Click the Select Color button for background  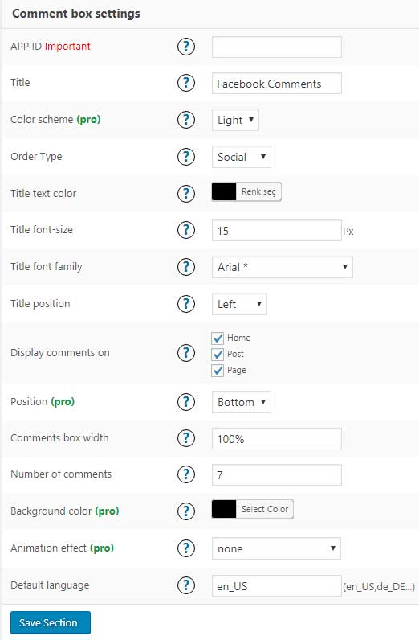pos(265,510)
